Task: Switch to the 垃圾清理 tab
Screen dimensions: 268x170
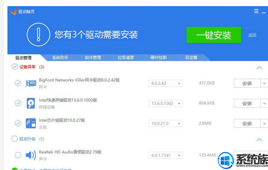Action: (x=126, y=57)
